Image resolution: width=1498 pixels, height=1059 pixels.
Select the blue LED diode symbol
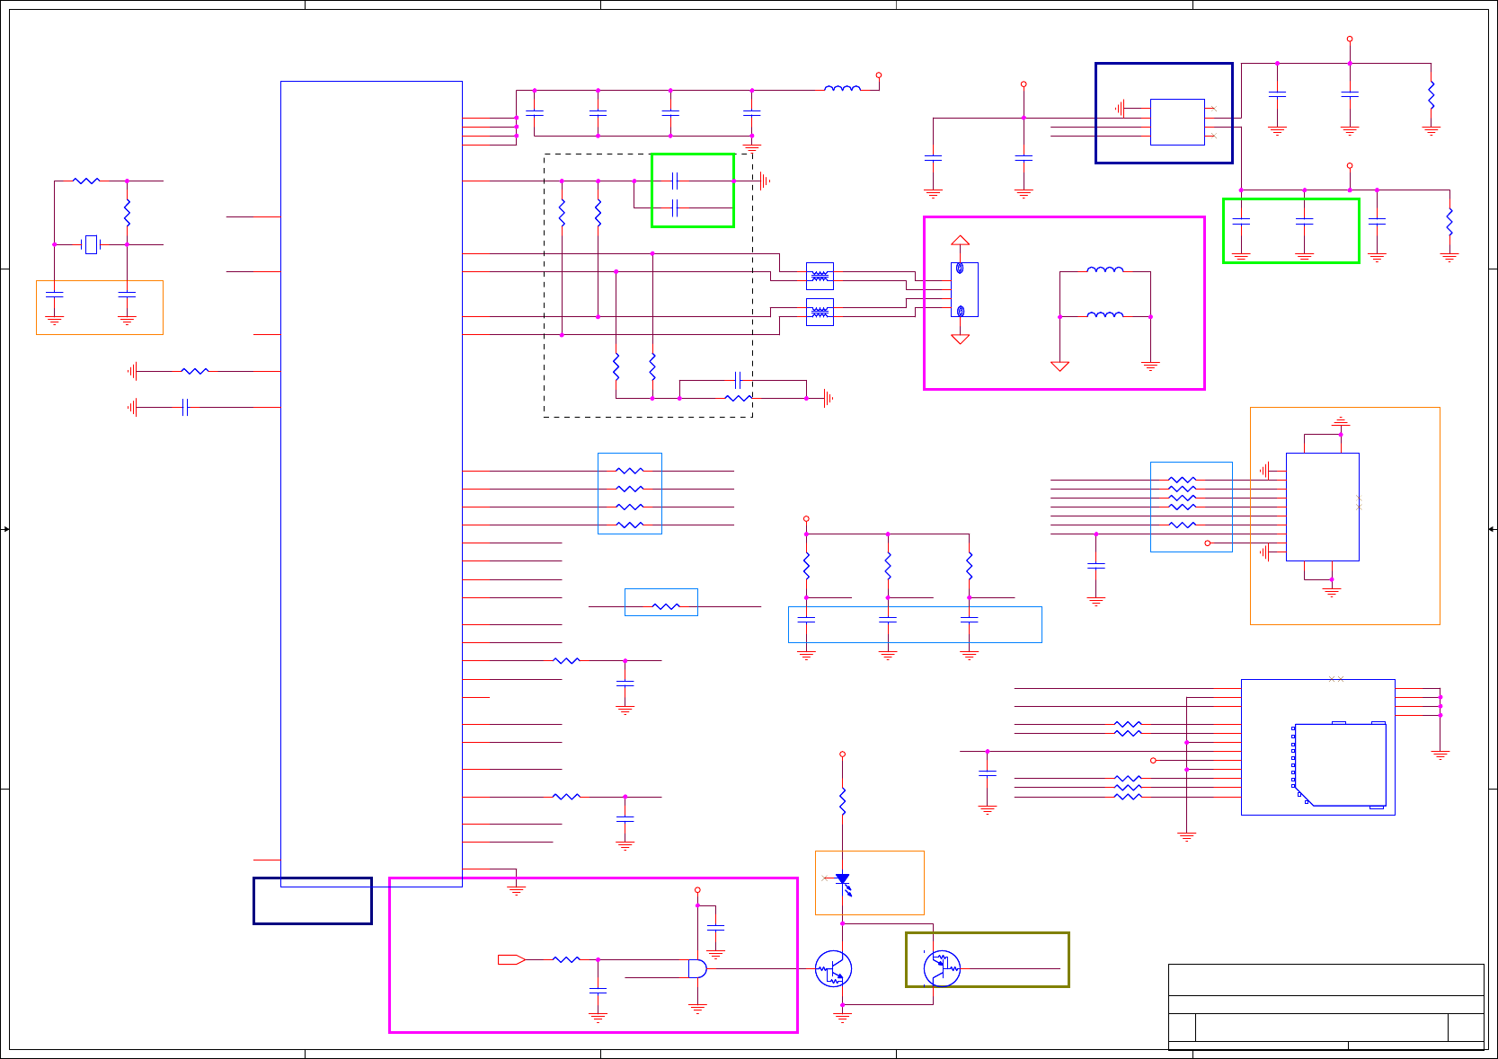coord(843,882)
